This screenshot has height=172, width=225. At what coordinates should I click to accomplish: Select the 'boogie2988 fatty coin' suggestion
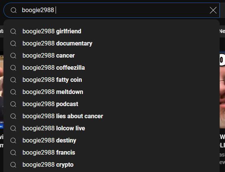[x=112, y=80]
